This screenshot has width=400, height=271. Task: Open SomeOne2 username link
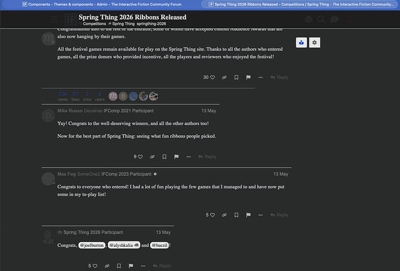[x=89, y=174]
